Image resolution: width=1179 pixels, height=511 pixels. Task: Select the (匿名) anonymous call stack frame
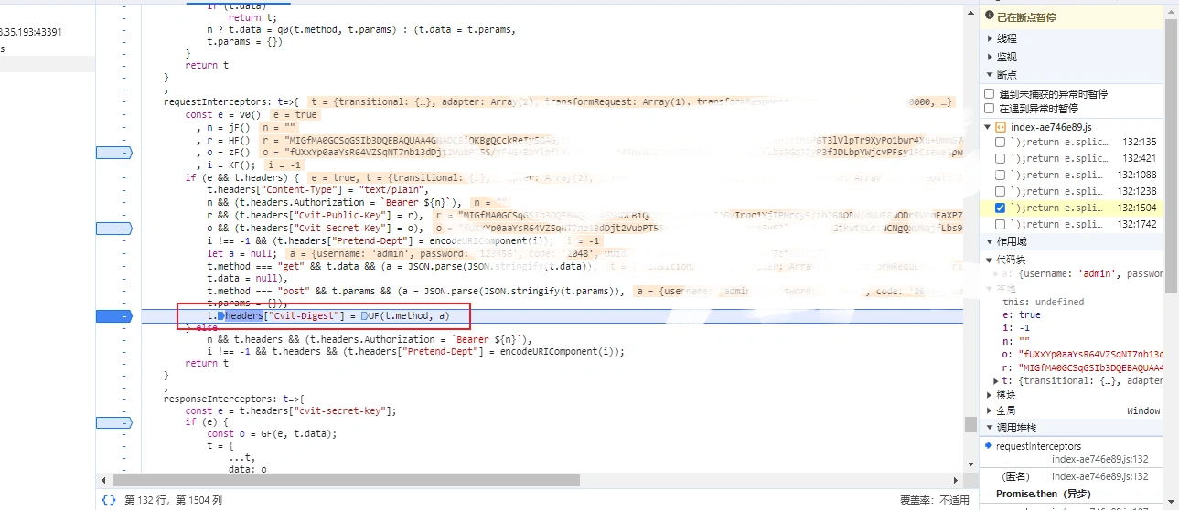(1015, 476)
